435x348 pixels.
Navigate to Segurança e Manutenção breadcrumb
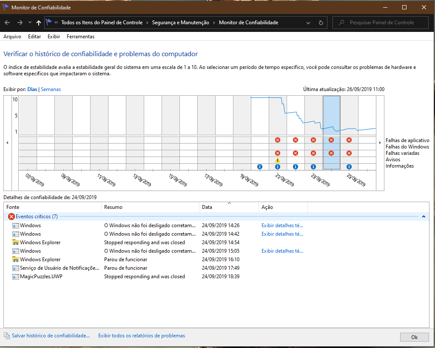pos(181,23)
